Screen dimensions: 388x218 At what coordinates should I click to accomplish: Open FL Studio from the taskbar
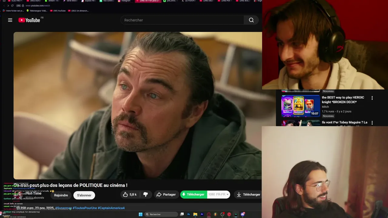click(216, 214)
